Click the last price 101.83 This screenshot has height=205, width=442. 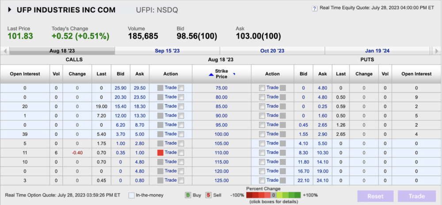point(20,36)
